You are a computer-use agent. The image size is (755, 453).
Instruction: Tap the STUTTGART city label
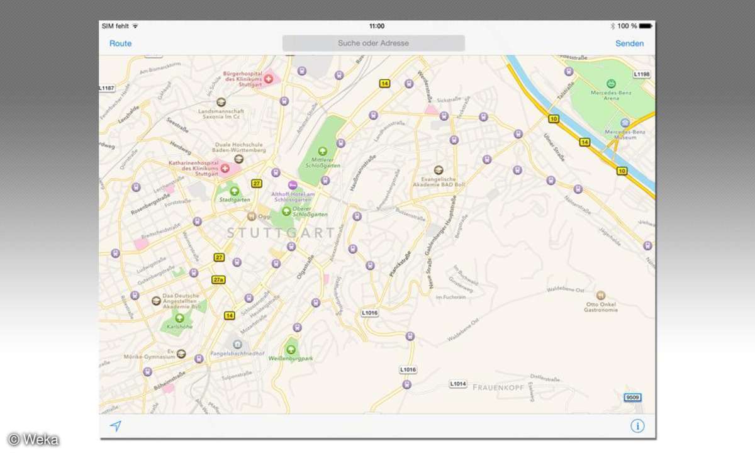(x=281, y=233)
